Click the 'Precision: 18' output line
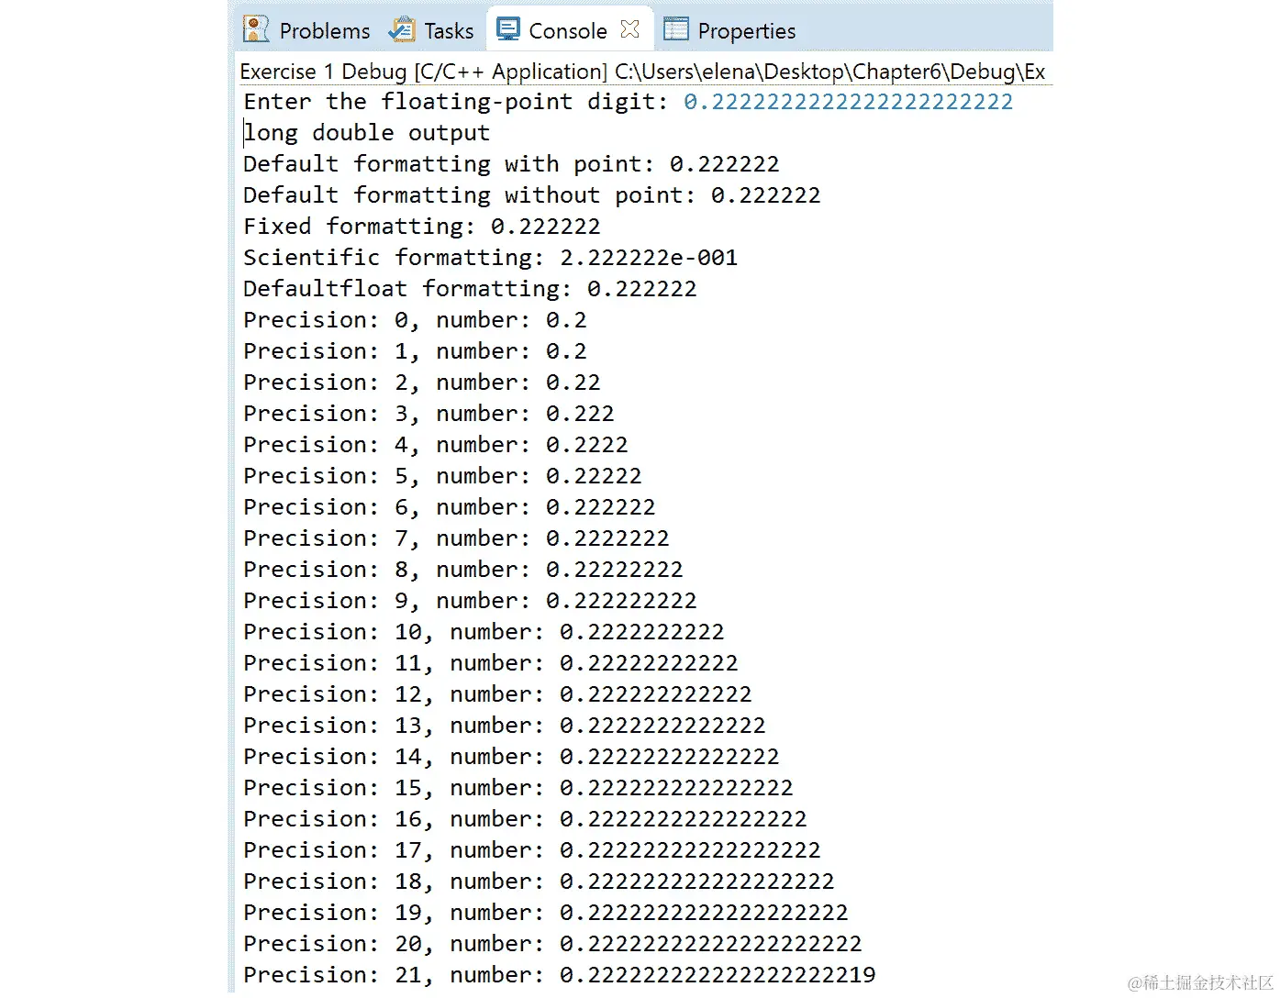Viewport: 1280px width, 998px height. (x=539, y=882)
